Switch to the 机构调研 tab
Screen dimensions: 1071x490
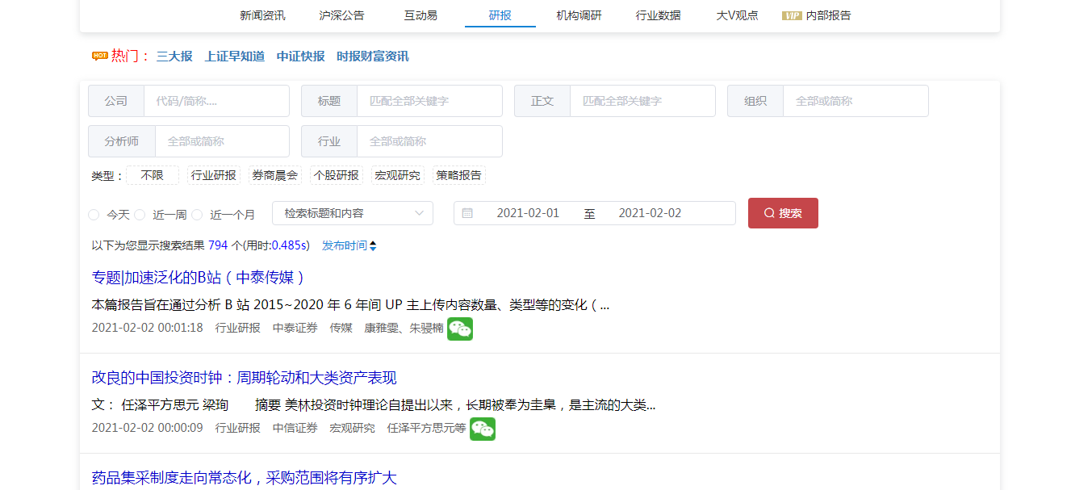[579, 15]
